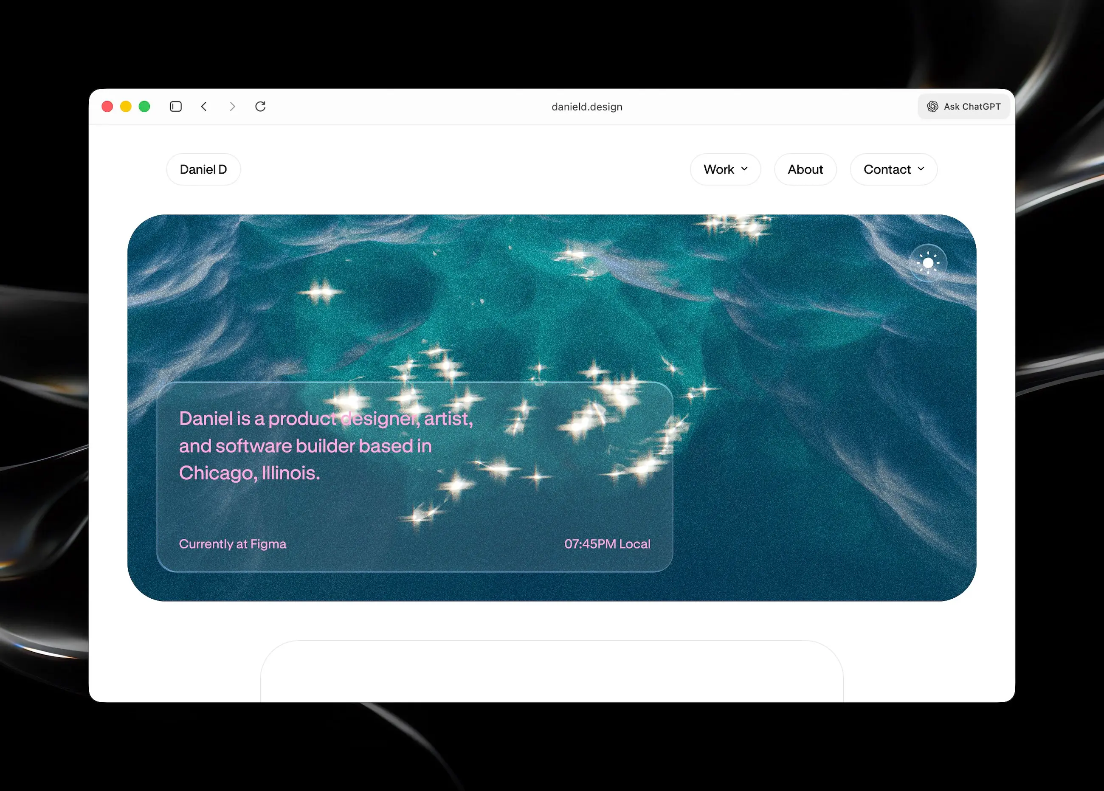The image size is (1104, 791).
Task: Open the Contact menu label
Action: coord(887,169)
